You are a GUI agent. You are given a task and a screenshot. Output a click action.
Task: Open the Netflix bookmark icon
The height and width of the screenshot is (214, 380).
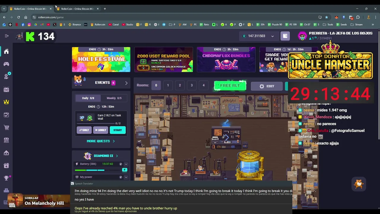point(17,25)
